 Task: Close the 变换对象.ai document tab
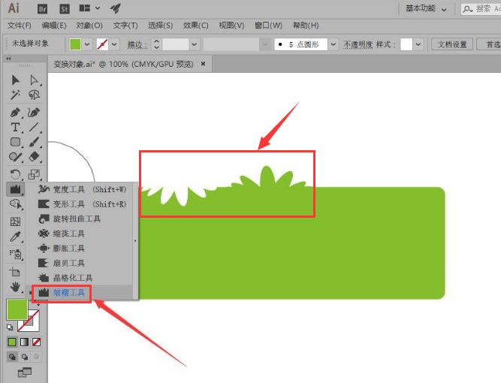coord(204,64)
